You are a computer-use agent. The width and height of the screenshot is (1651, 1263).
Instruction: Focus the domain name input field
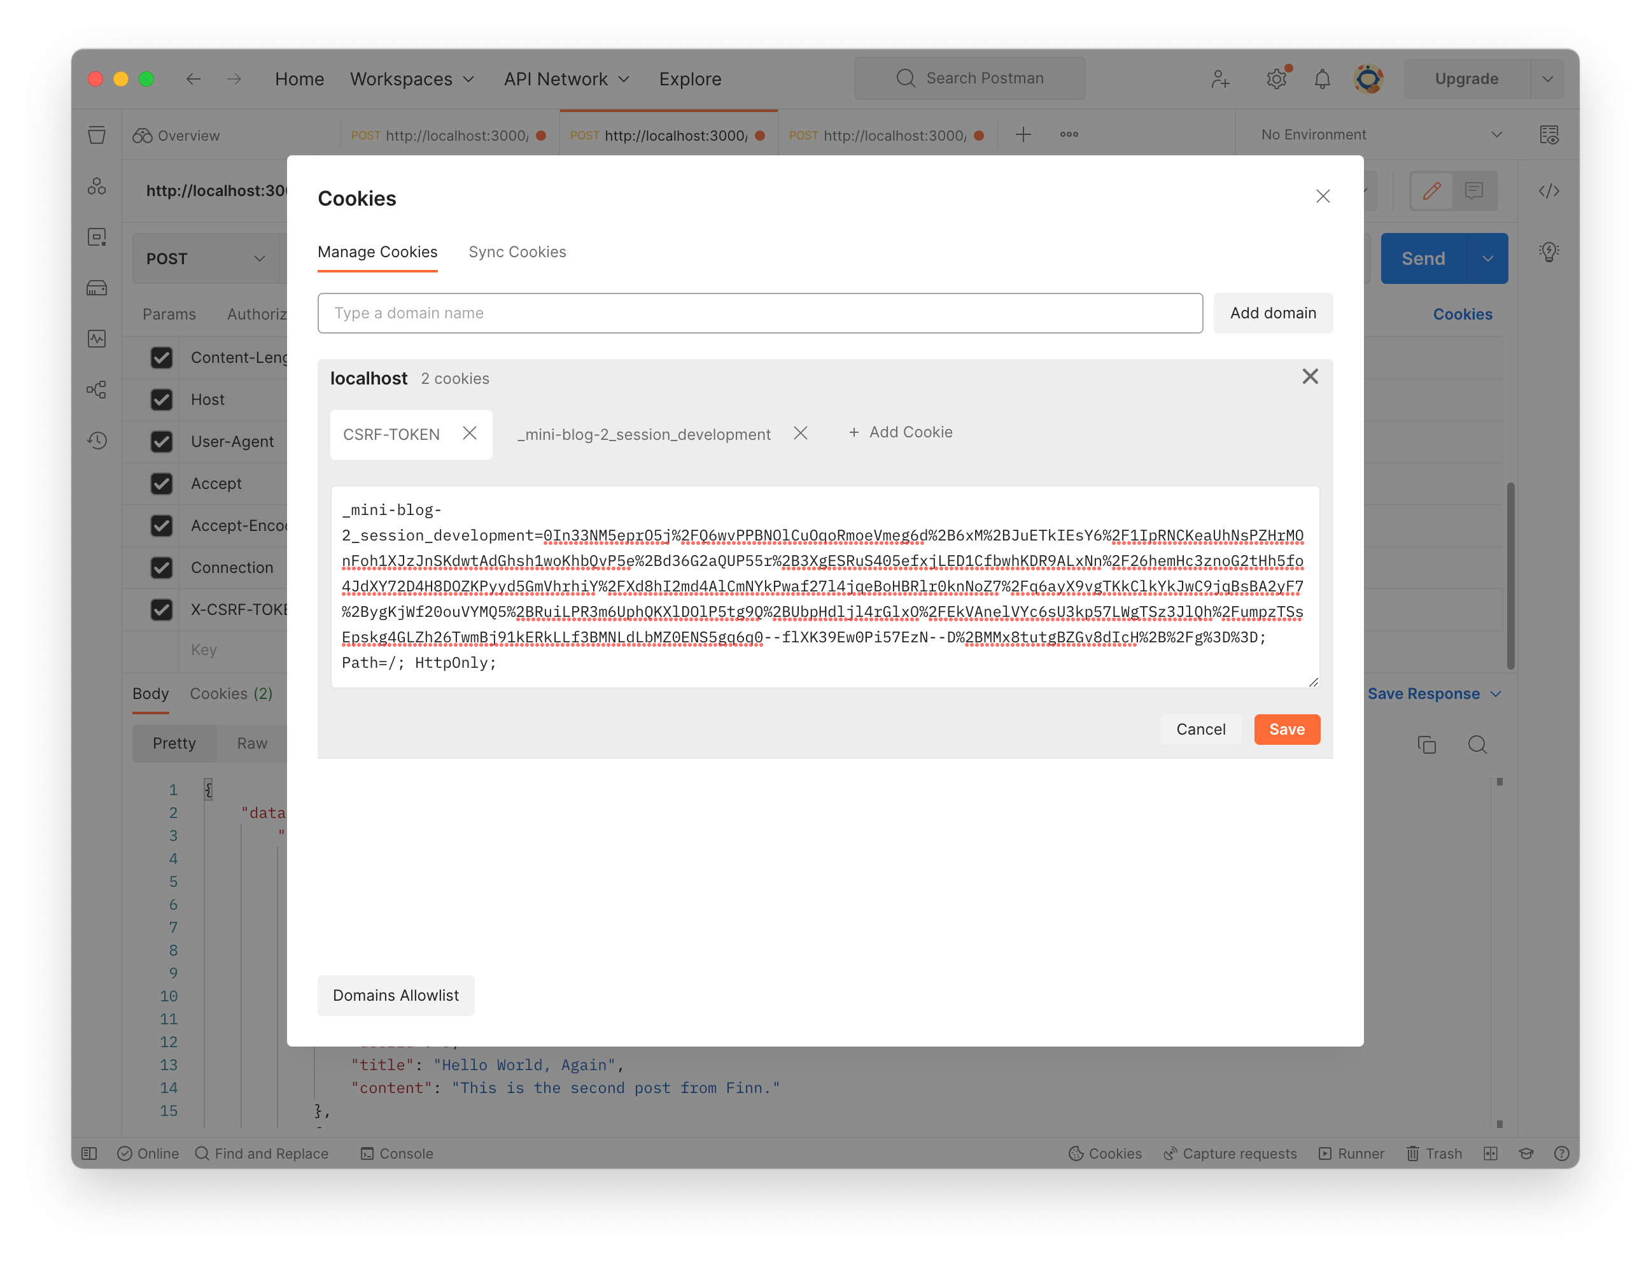click(x=760, y=313)
